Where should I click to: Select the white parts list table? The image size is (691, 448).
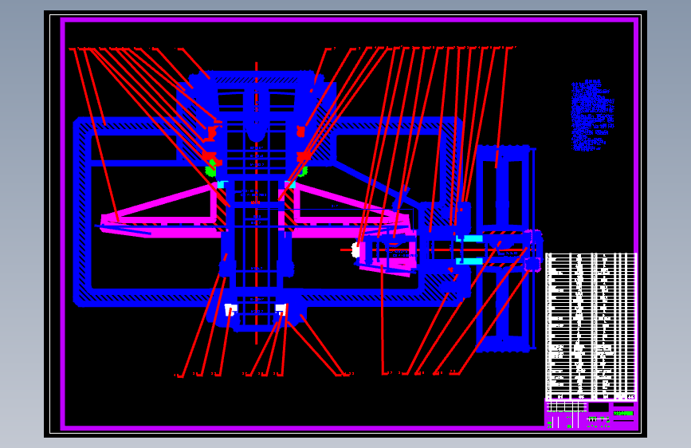pyautogui.click(x=591, y=326)
